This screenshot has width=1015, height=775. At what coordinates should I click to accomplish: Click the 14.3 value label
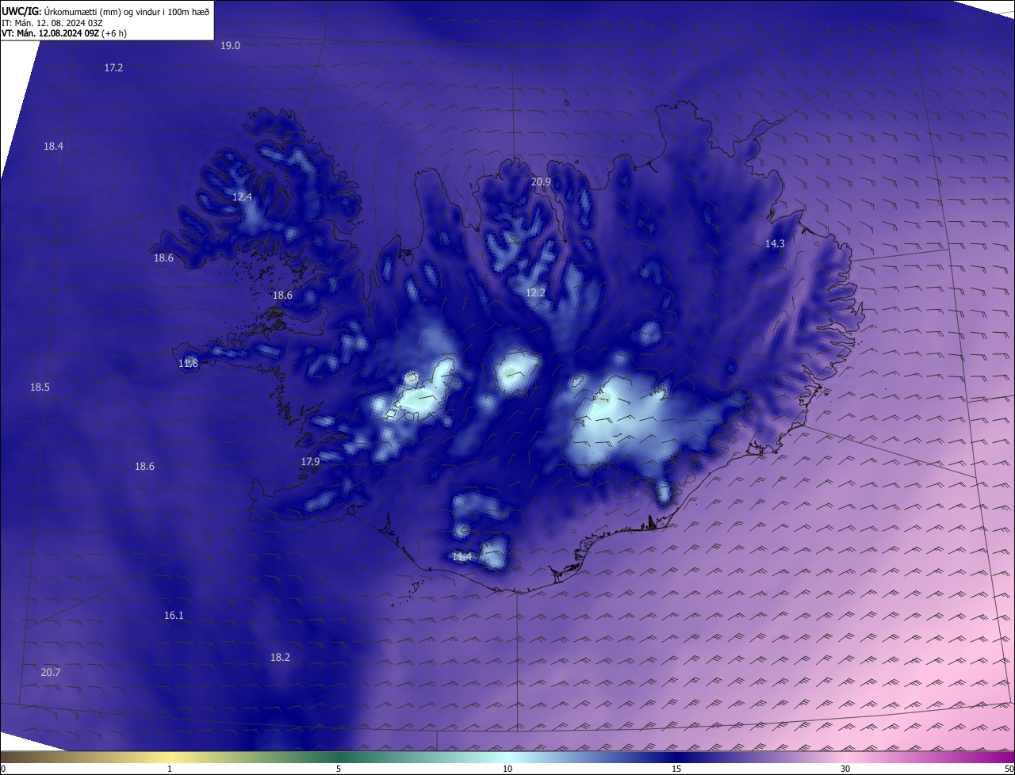pyautogui.click(x=775, y=244)
